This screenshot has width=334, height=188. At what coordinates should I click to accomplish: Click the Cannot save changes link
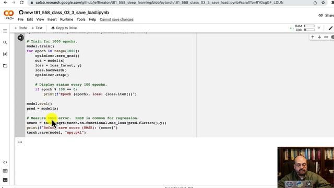click(x=116, y=19)
